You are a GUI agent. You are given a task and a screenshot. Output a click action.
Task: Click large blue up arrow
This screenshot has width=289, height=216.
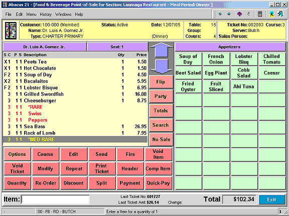coord(161,50)
